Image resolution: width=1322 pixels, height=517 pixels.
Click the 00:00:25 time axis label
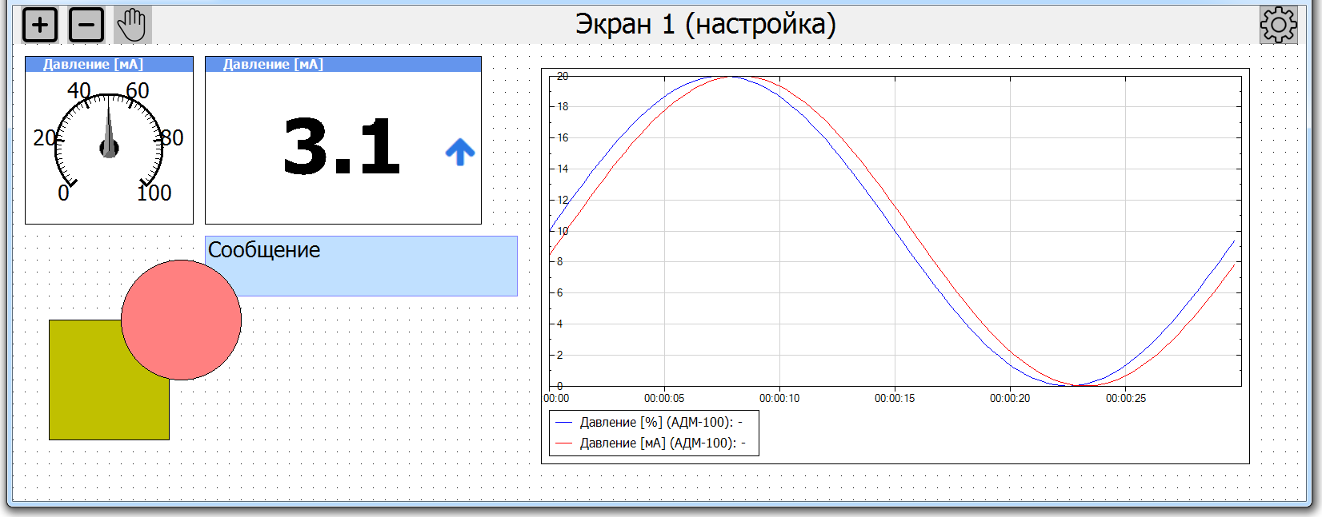click(1125, 398)
